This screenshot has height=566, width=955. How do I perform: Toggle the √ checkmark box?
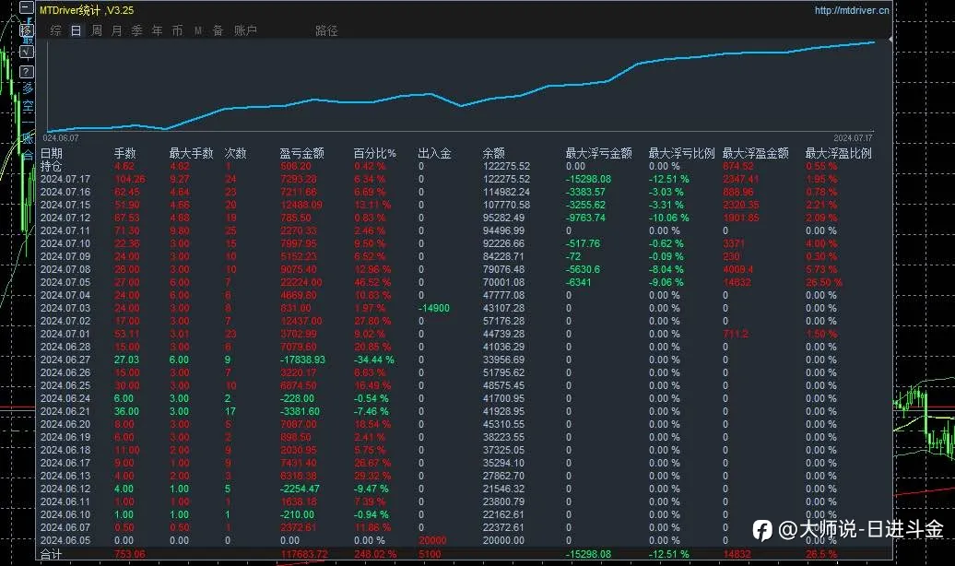26,52
